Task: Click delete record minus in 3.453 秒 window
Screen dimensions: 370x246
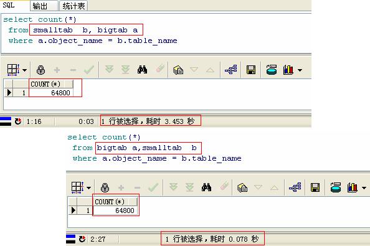Action: tap(73, 70)
